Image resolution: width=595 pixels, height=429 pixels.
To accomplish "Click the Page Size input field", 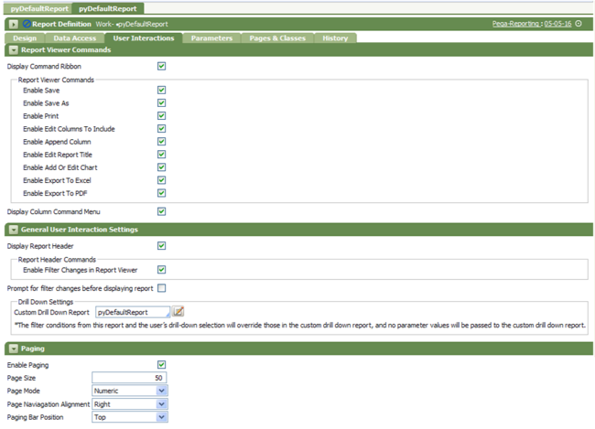I will click(x=129, y=378).
